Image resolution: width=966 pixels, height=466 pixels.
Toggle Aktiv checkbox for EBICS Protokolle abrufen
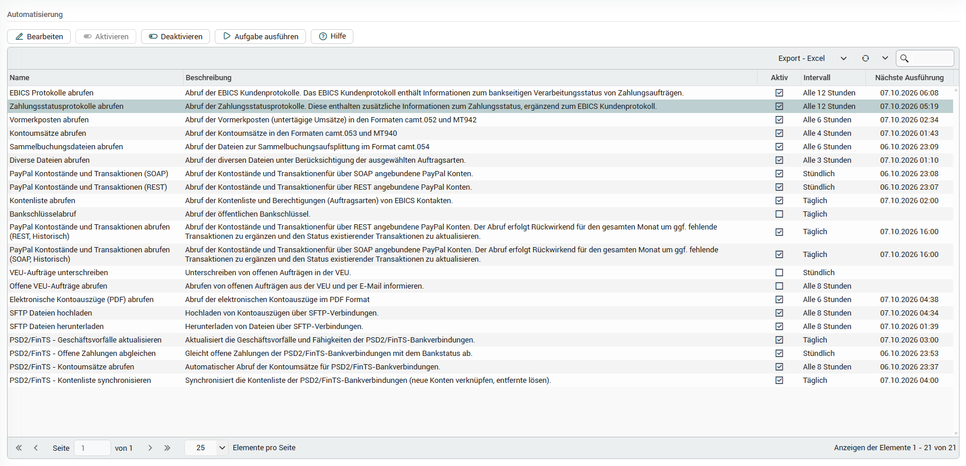coord(779,93)
